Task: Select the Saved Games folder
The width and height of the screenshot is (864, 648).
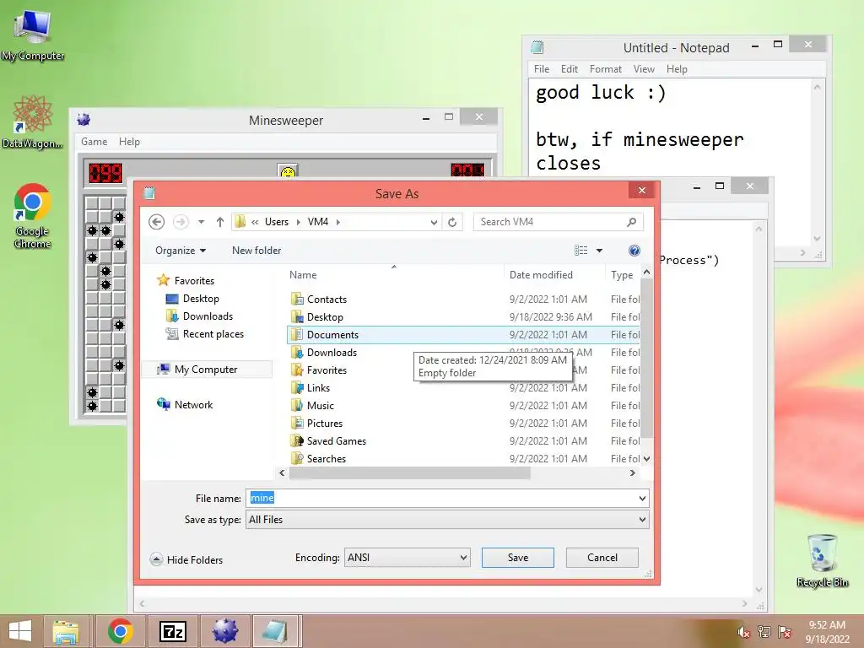Action: coord(336,440)
